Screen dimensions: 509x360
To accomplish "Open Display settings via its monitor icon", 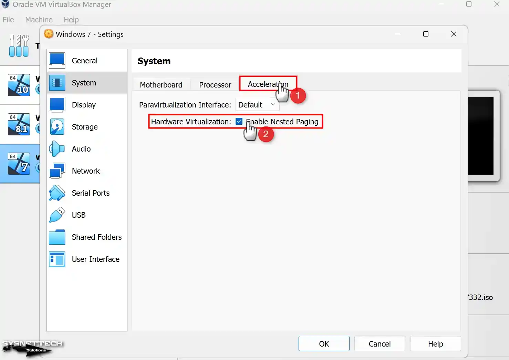I will [x=57, y=105].
